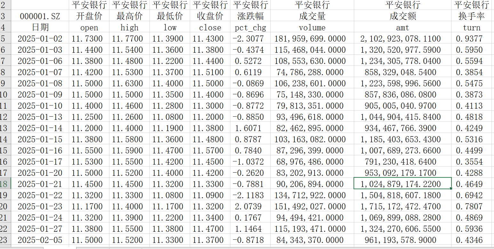Select volume value 151,492,027.0000
The image size is (494, 249).
pyautogui.click(x=312, y=206)
